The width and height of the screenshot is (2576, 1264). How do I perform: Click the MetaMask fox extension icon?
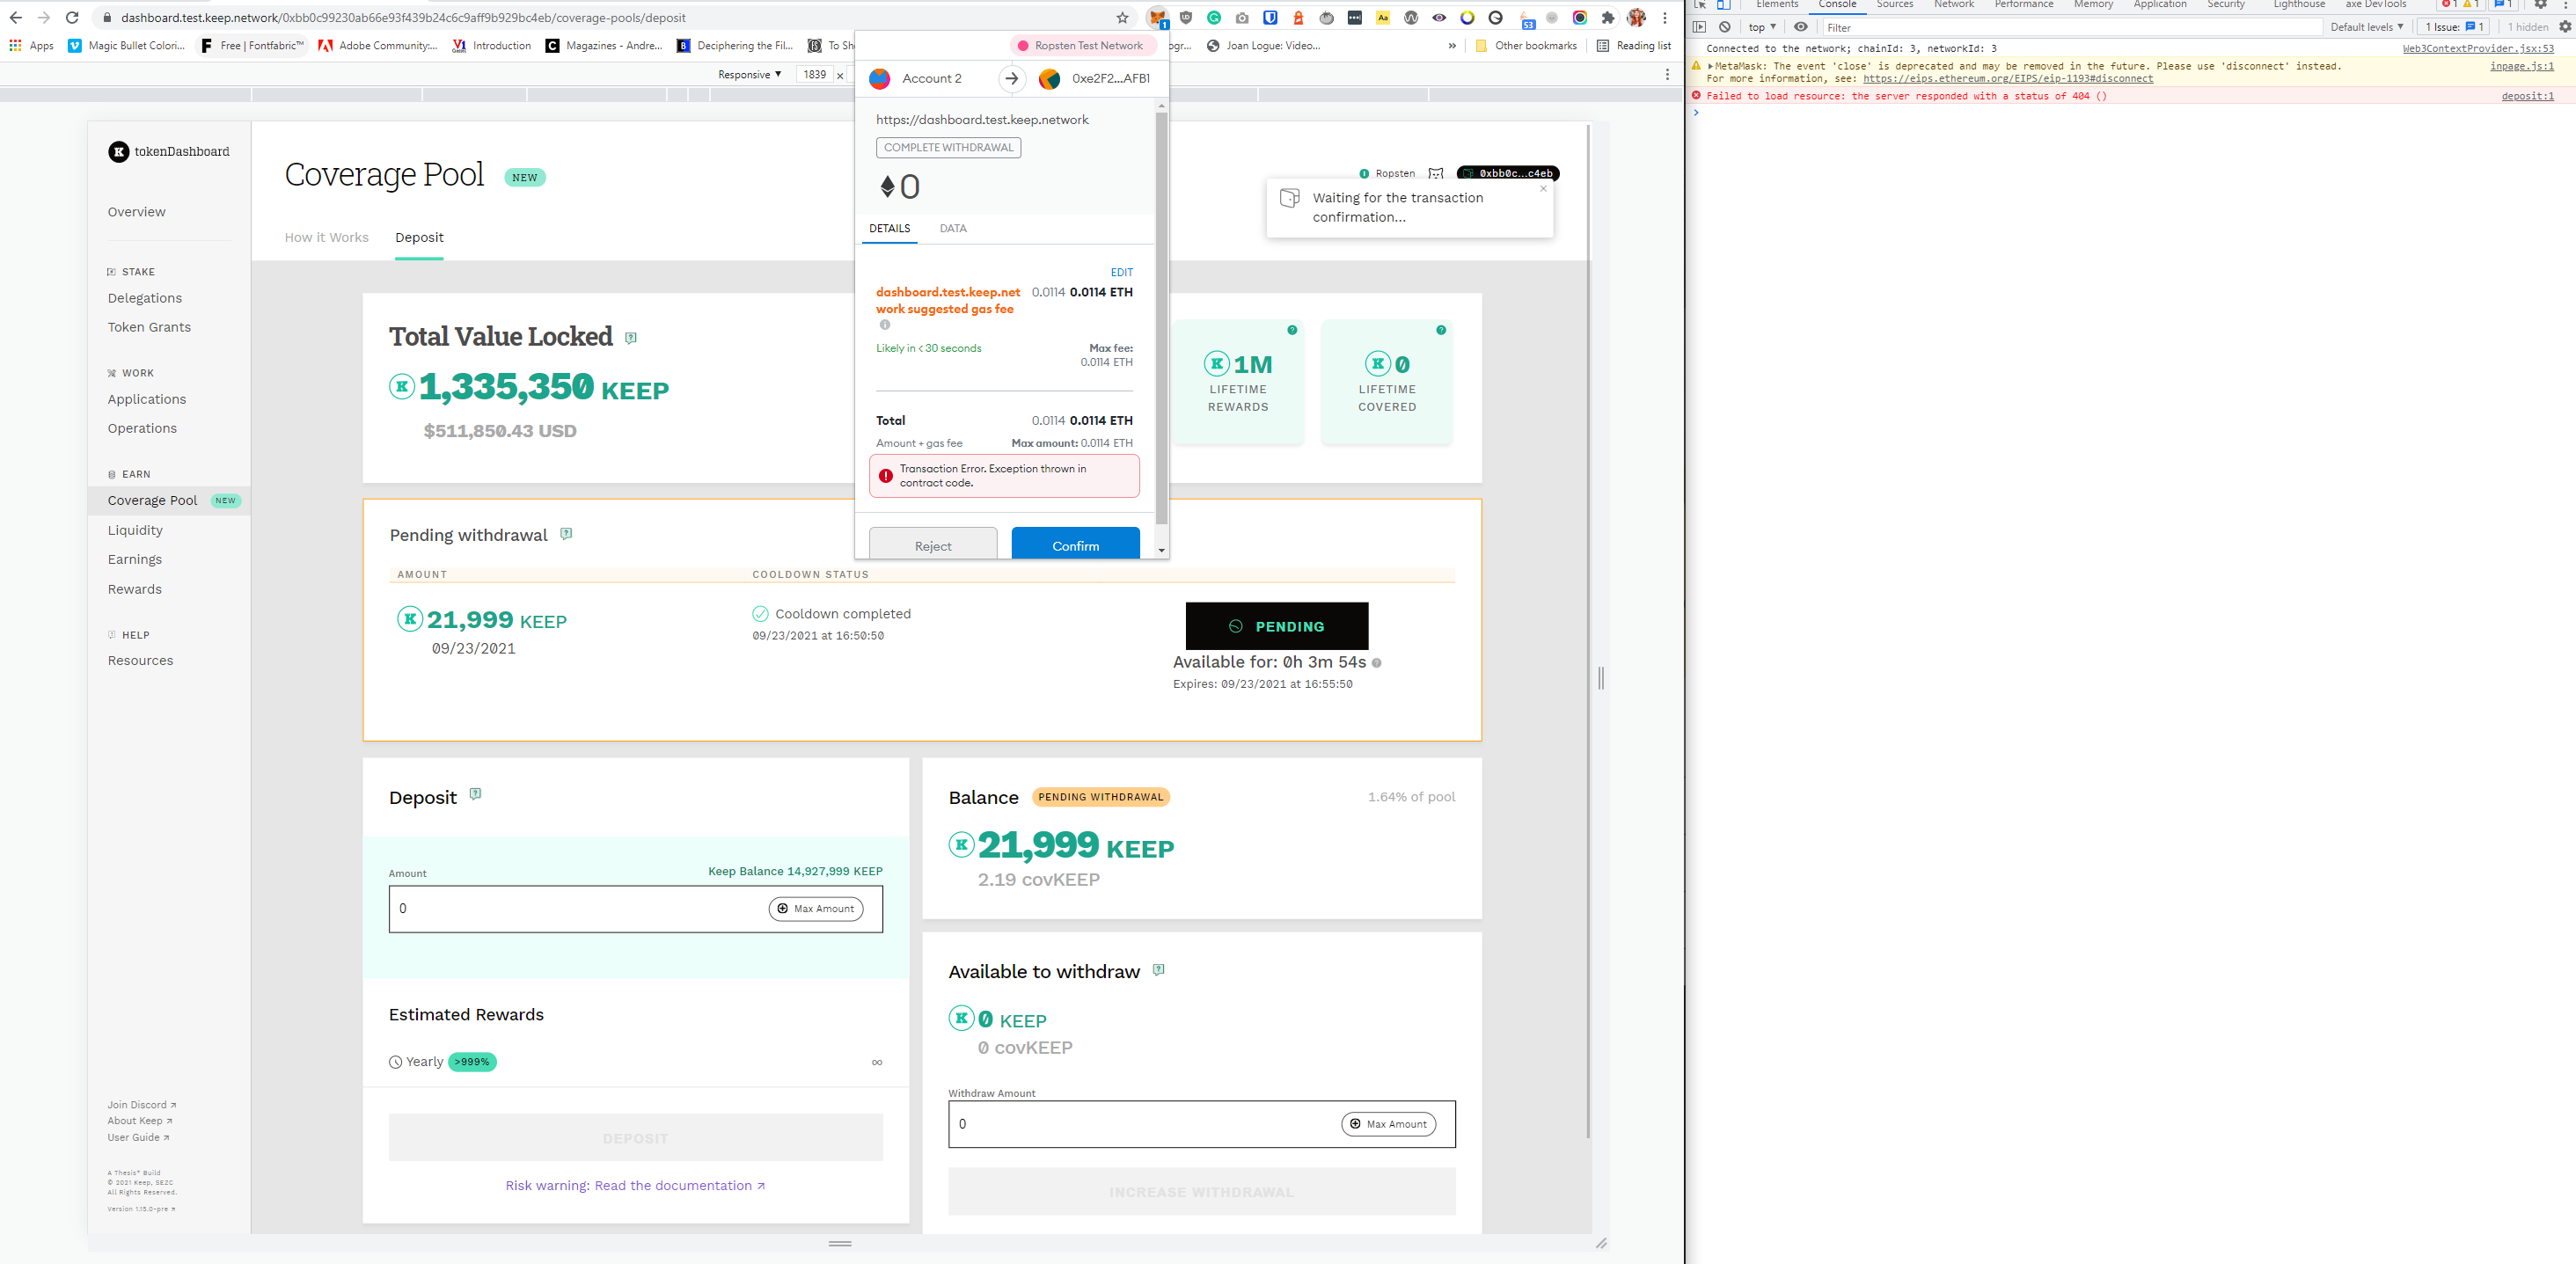click(x=1157, y=18)
